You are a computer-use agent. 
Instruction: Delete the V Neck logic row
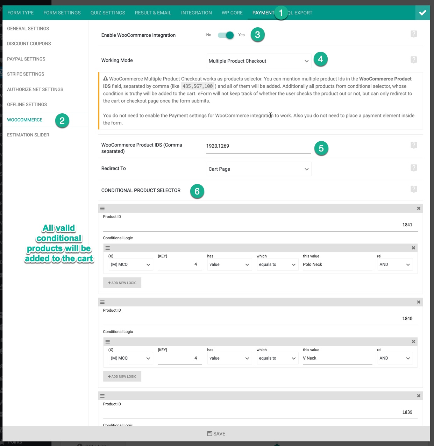point(413,342)
